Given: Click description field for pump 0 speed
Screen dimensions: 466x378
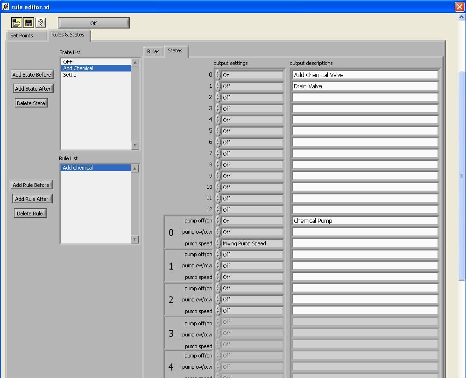Looking at the screenshot, I should 365,243.
